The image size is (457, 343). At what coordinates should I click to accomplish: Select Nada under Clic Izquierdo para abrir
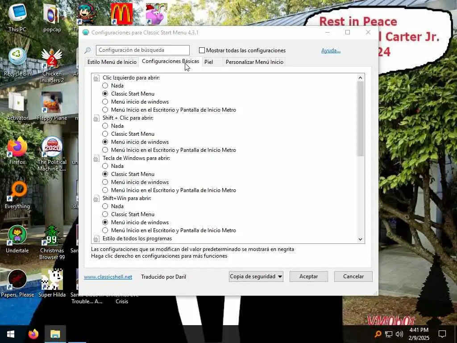coord(105,86)
